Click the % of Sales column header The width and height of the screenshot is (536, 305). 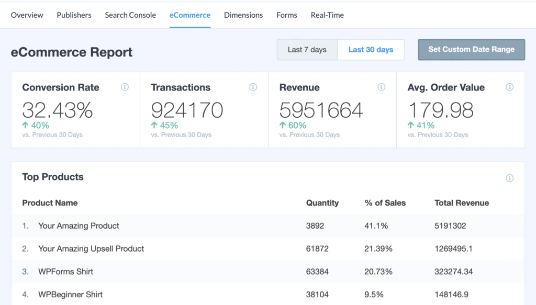385,203
